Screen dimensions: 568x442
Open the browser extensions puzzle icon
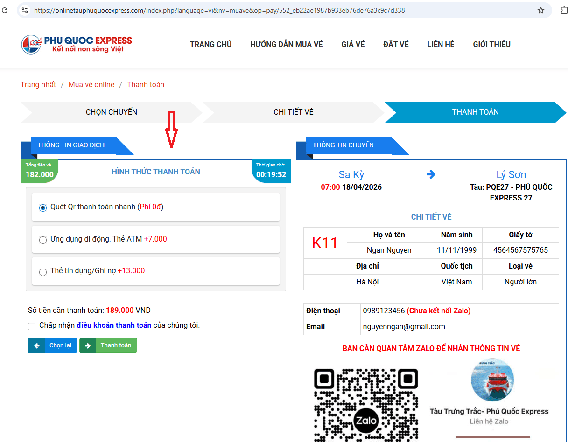coord(564,10)
